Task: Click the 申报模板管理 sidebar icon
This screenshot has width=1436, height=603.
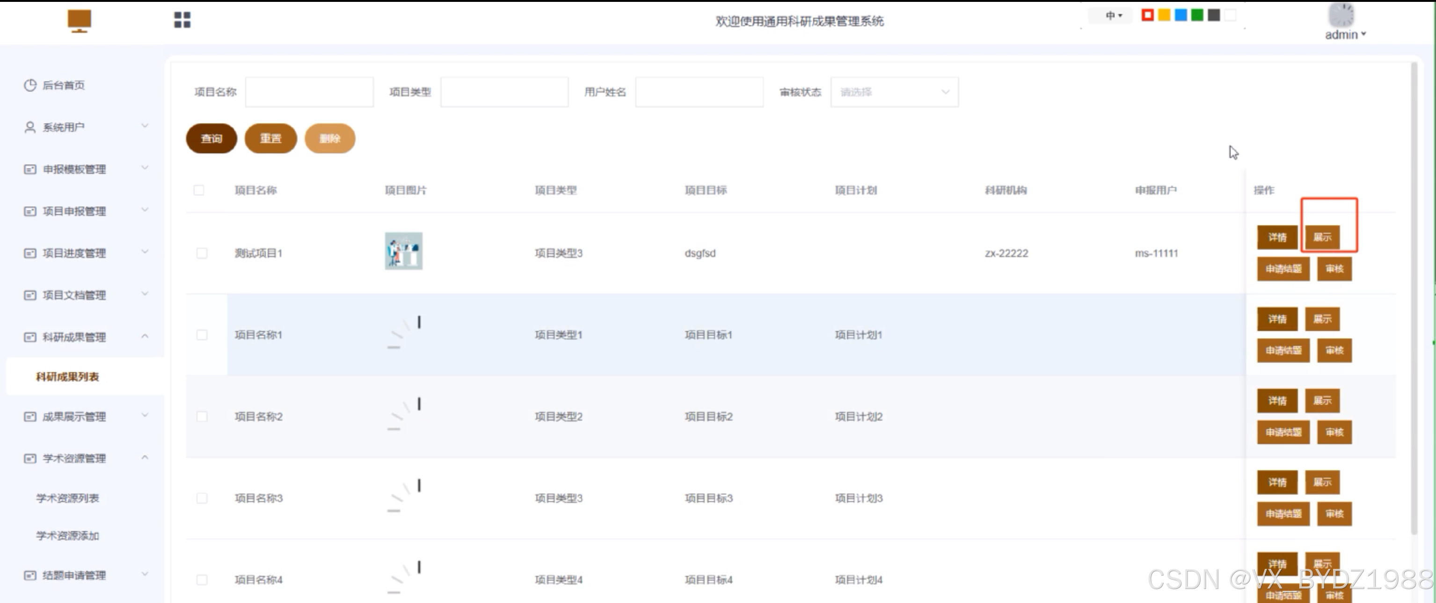Action: pos(30,169)
